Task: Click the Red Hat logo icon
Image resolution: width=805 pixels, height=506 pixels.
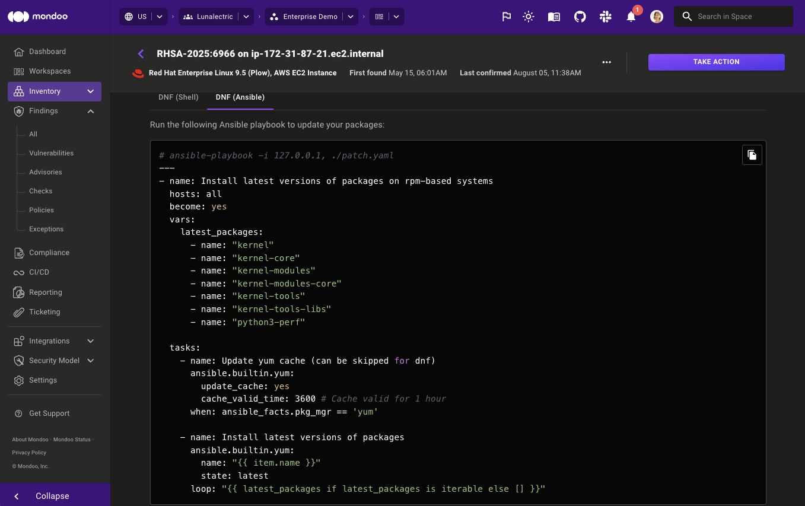Action: pos(138,73)
